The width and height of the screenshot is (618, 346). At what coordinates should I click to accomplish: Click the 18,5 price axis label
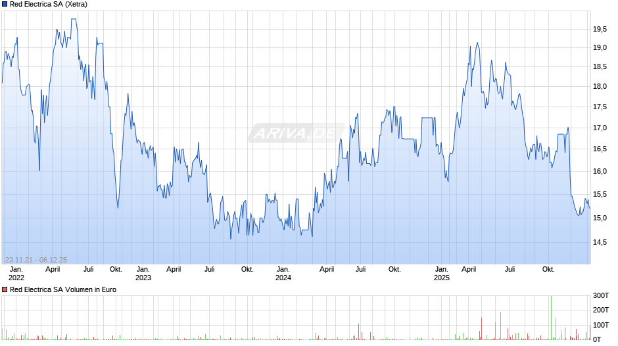[x=600, y=66]
